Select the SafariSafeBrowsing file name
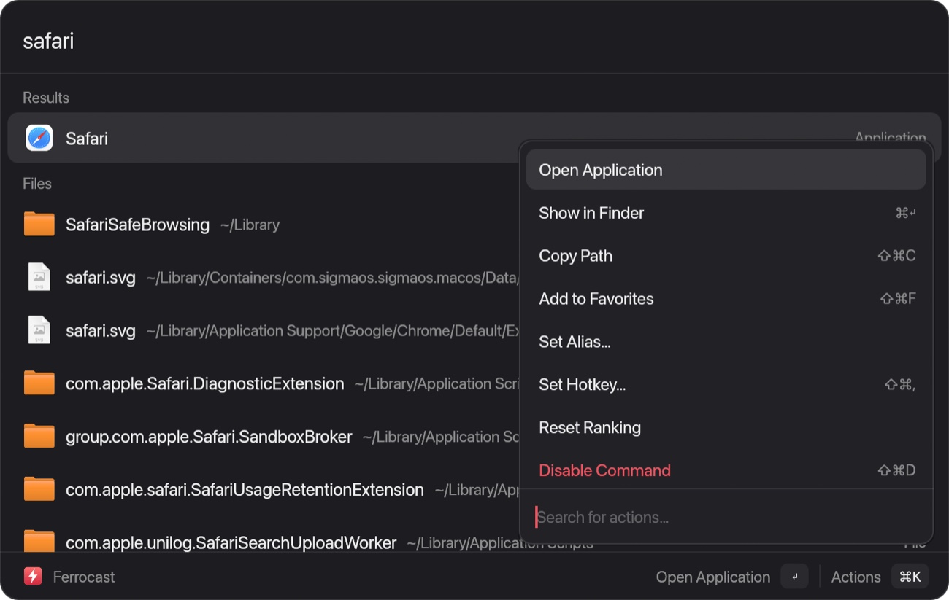The width and height of the screenshot is (949, 600). point(137,225)
